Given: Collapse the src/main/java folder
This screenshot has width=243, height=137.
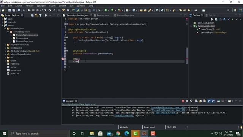Looking at the screenshot, I should coord(5,29).
